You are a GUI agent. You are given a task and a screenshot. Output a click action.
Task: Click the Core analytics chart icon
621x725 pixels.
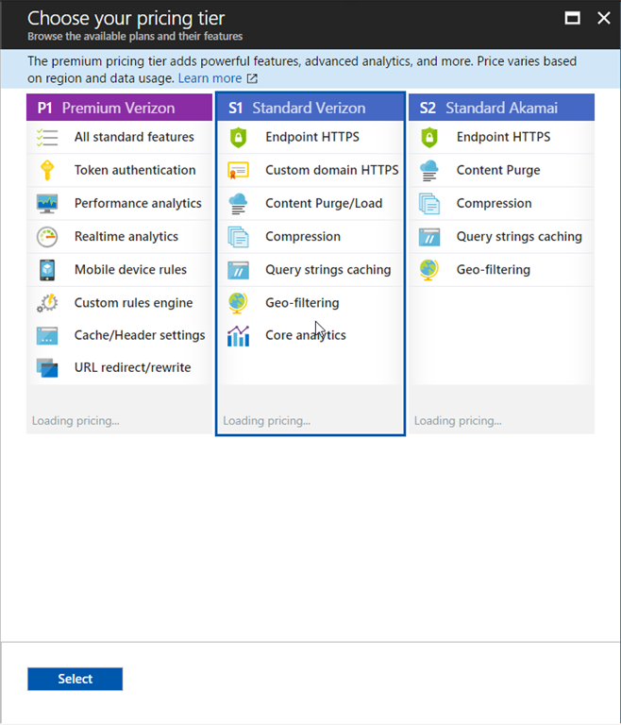pos(238,336)
